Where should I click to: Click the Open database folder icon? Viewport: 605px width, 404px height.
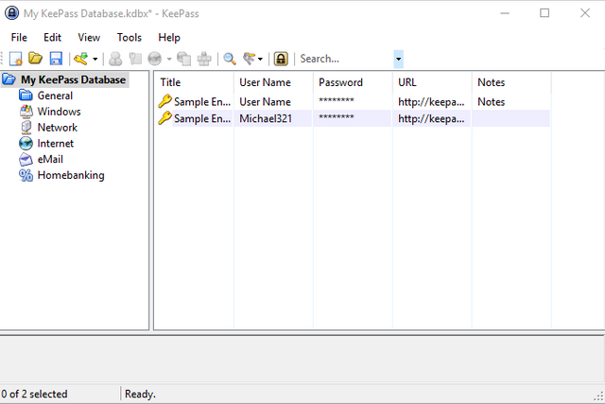[x=36, y=59]
